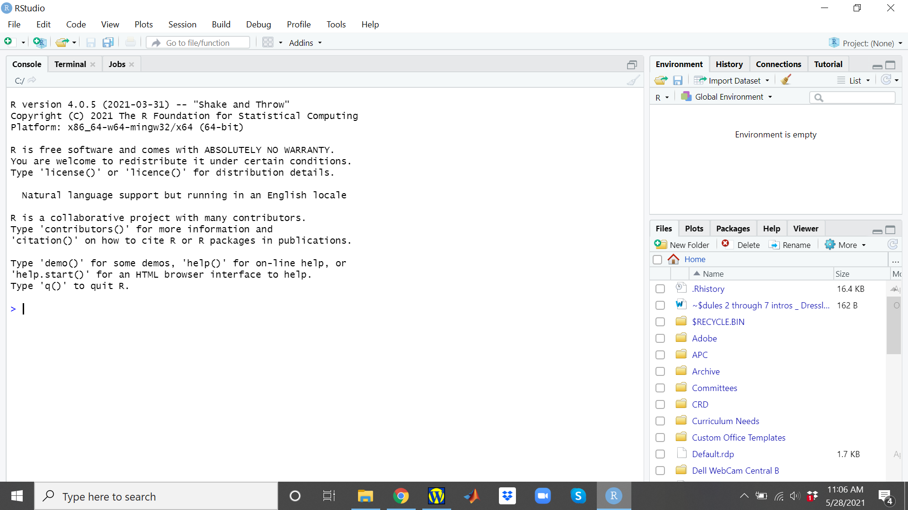Switch to the History tab
The width and height of the screenshot is (908, 510).
[x=729, y=64]
